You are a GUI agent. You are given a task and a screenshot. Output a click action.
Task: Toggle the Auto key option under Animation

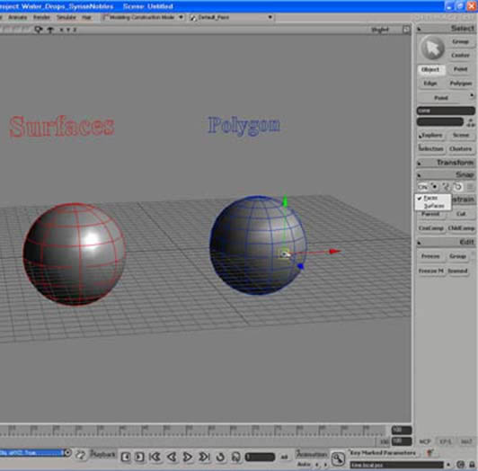coord(304,465)
